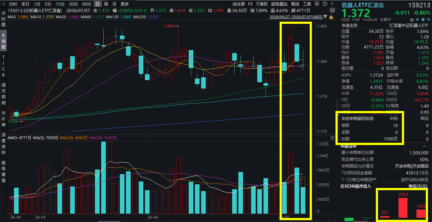Expand the date range dropdown triangle

(325, 17)
